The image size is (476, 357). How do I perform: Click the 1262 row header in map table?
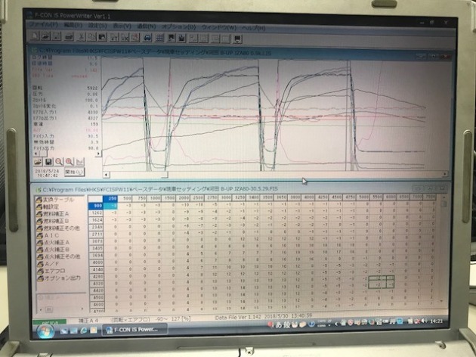point(96,213)
